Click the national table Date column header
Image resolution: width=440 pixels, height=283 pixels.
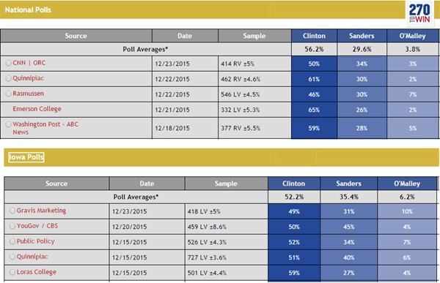tap(185, 36)
